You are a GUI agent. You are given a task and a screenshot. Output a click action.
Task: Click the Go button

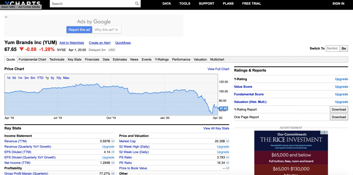[x=344, y=48]
